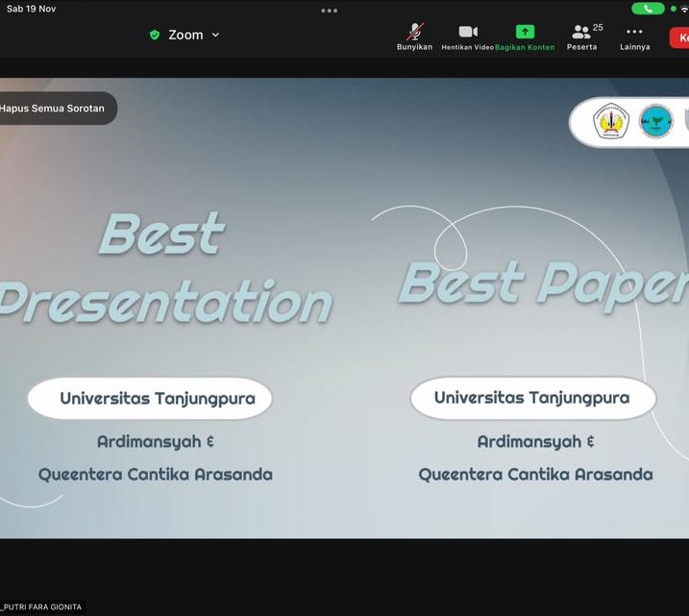Tap the green encryption shield icon
The width and height of the screenshot is (689, 616).
155,35
